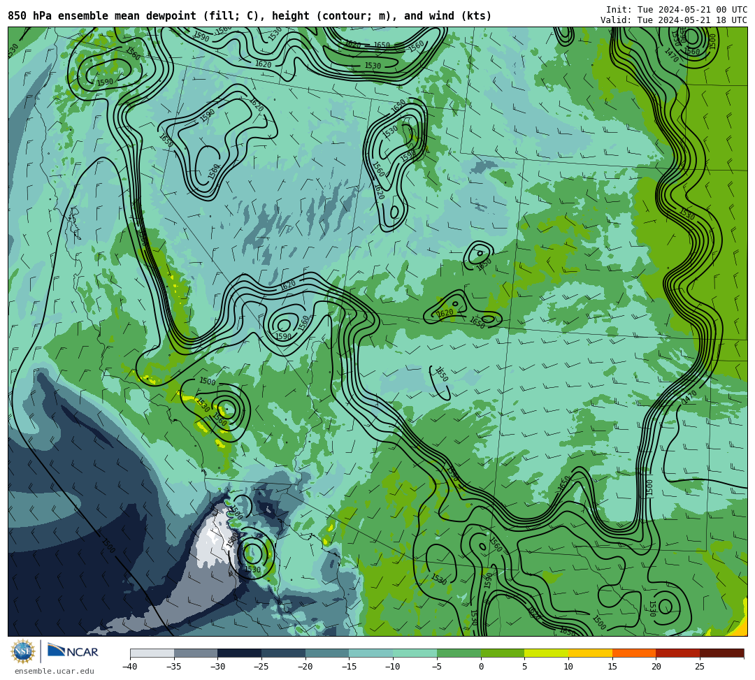The width and height of the screenshot is (755, 680).
Task: Click the '-5' colorbar tick label
Action: tap(437, 667)
